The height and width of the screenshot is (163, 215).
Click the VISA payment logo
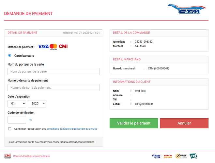click(43, 47)
